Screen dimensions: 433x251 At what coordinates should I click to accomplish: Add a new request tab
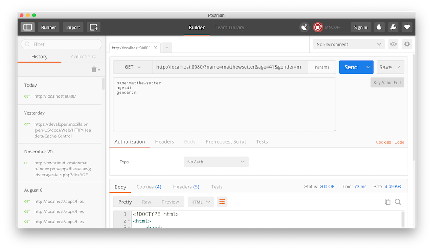(x=167, y=48)
